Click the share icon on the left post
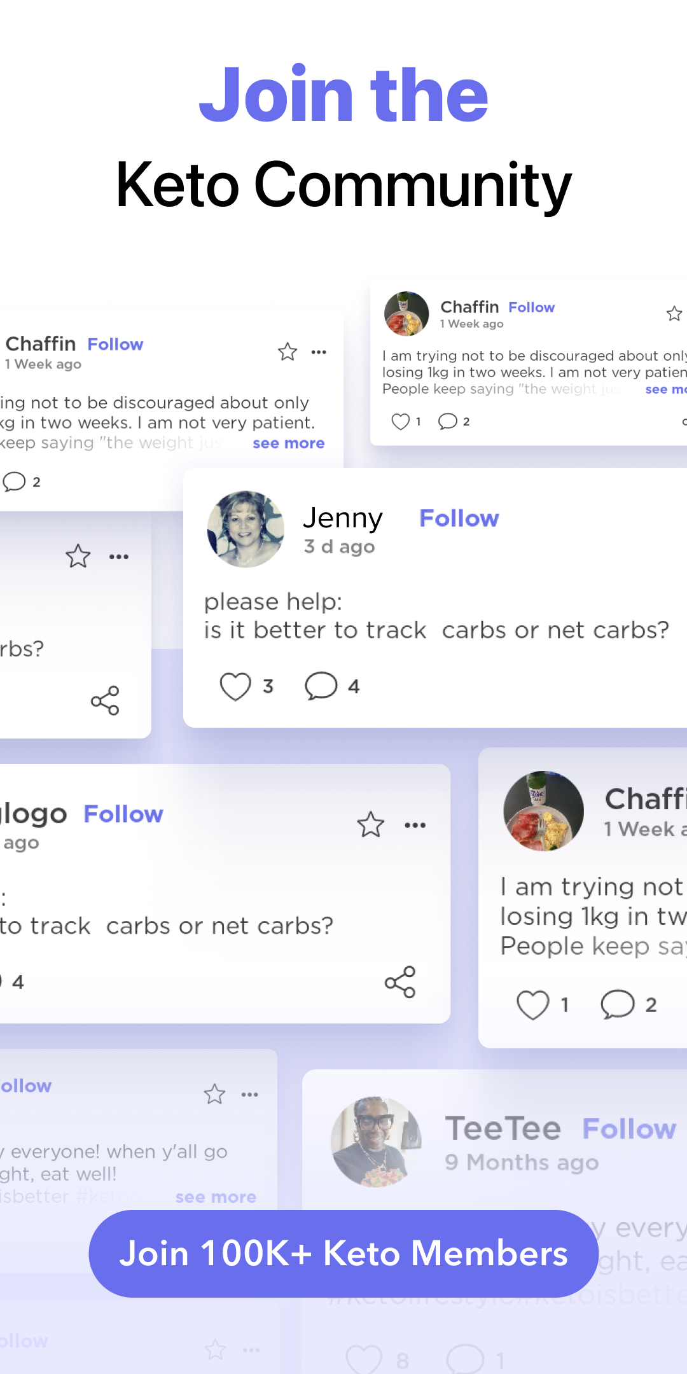The image size is (687, 1374). pyautogui.click(x=105, y=701)
